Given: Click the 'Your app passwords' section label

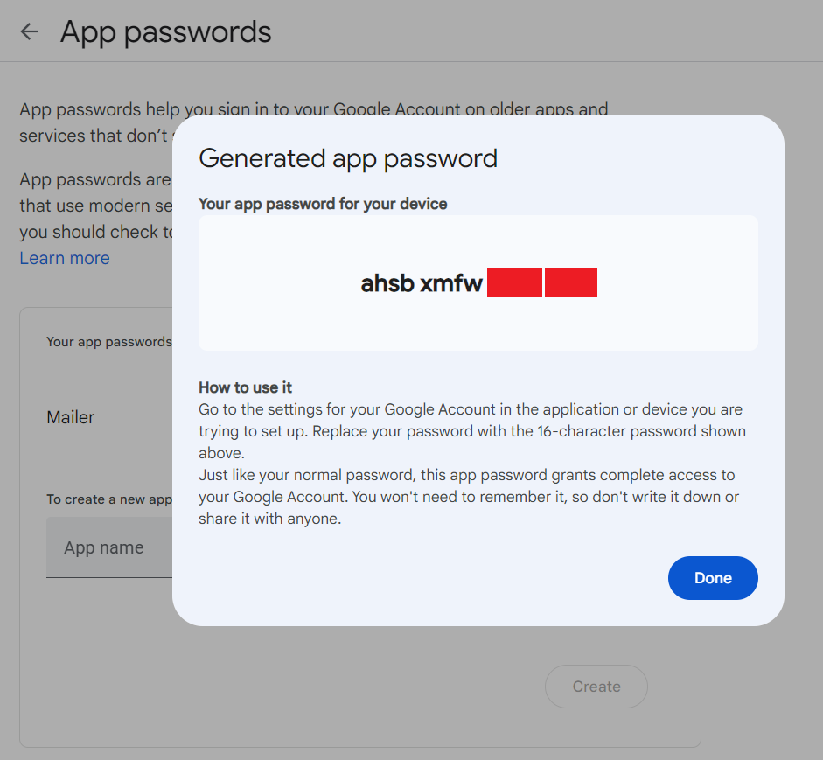Looking at the screenshot, I should pos(109,342).
